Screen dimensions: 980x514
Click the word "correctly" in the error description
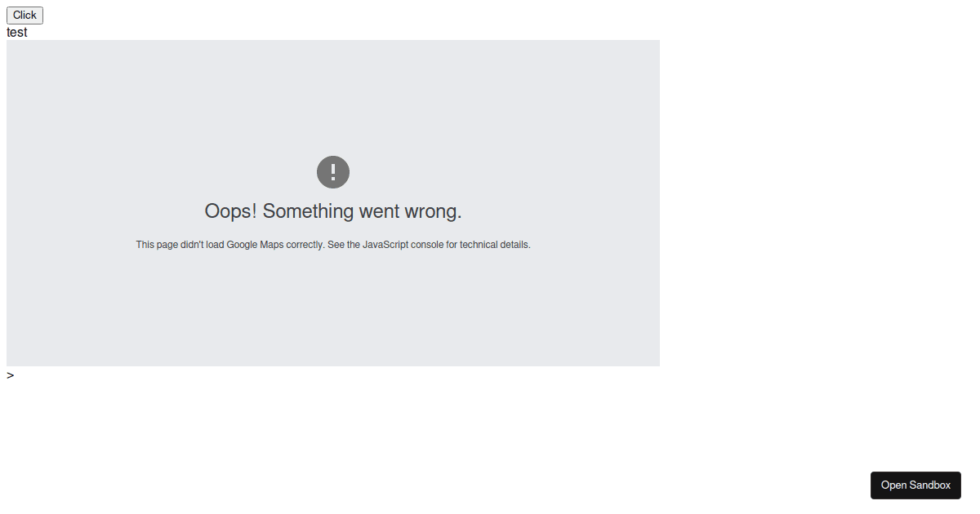[304, 245]
